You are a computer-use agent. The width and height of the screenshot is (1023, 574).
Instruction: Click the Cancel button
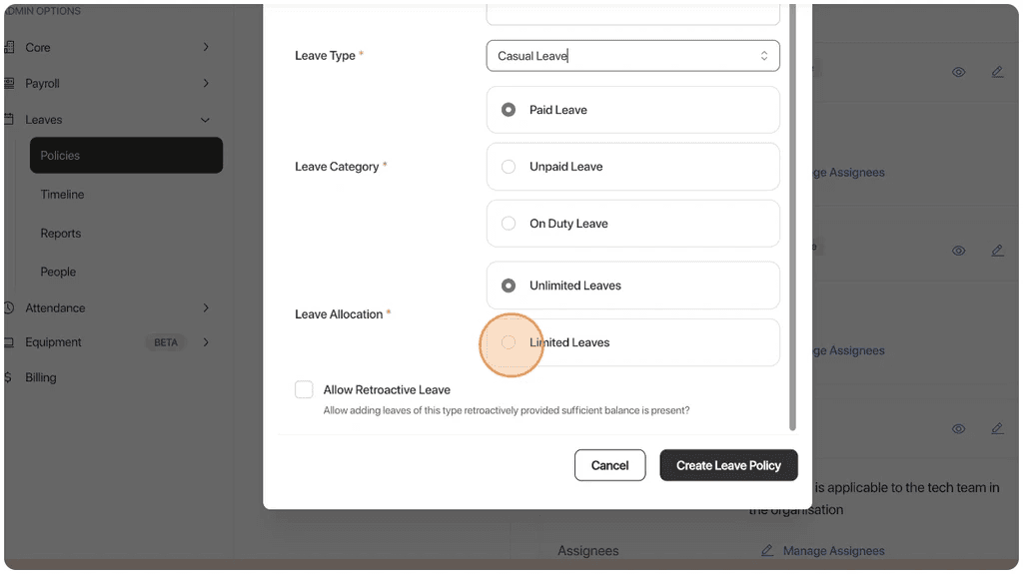coord(610,465)
